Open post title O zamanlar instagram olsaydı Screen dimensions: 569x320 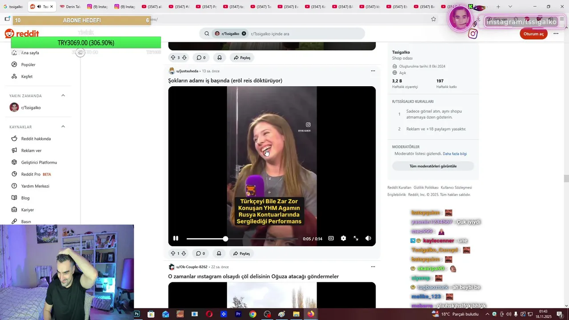pyautogui.click(x=253, y=276)
